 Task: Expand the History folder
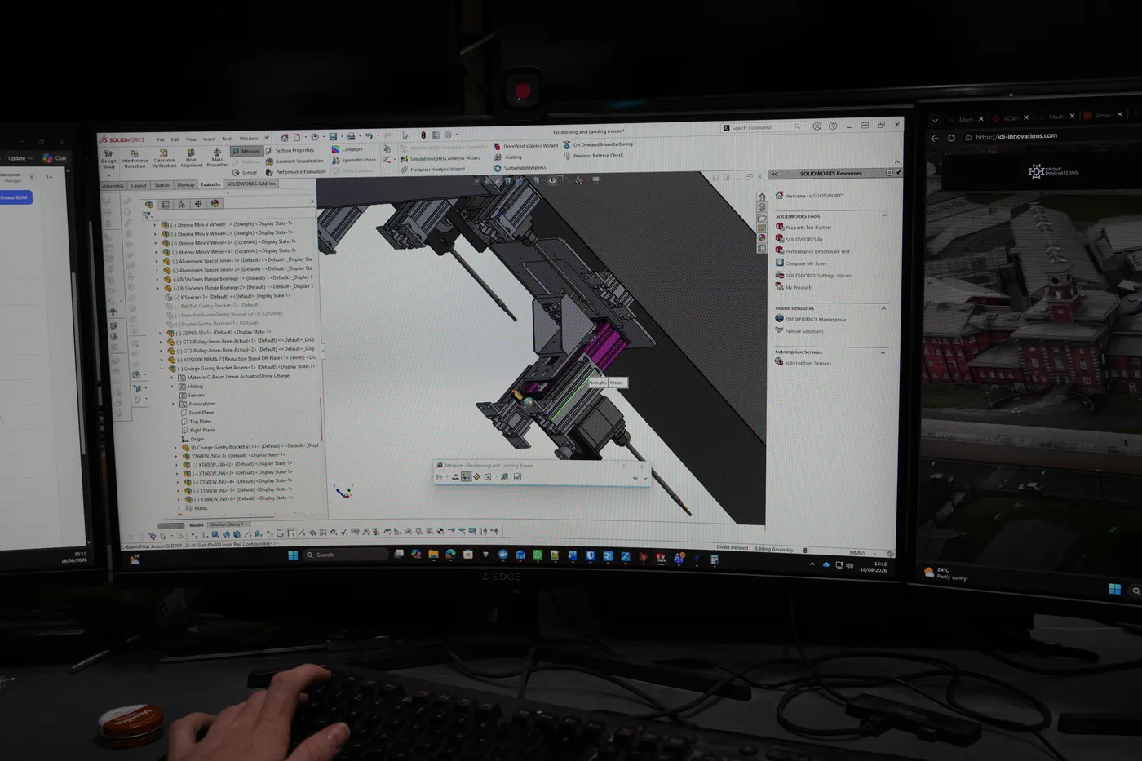(174, 387)
